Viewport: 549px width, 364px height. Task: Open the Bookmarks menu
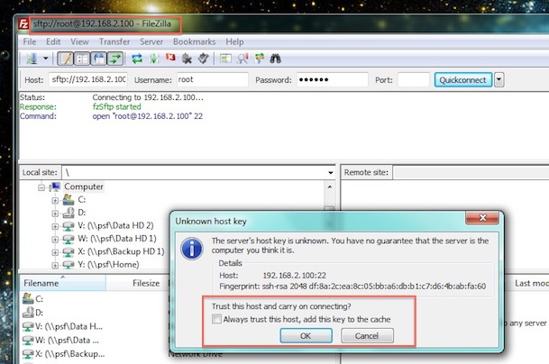pos(195,41)
